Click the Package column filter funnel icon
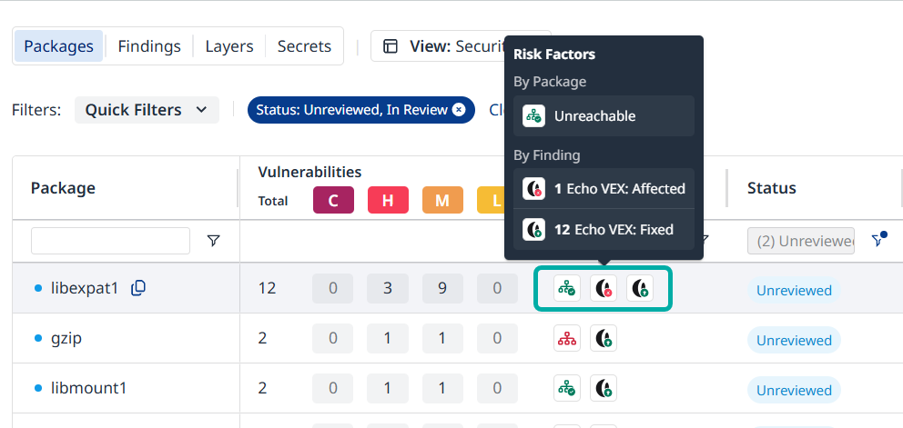Viewport: 903px width, 428px height. click(x=214, y=241)
